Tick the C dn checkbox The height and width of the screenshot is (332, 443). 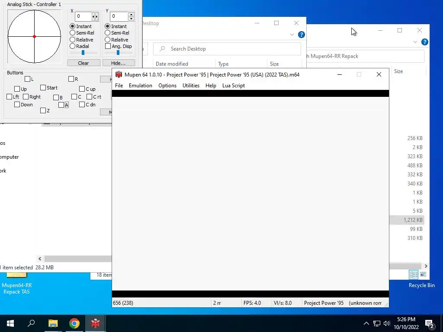[82, 105]
